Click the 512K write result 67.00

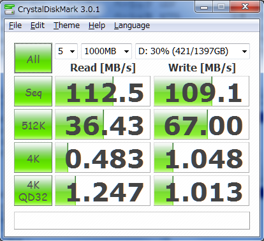[202, 124]
